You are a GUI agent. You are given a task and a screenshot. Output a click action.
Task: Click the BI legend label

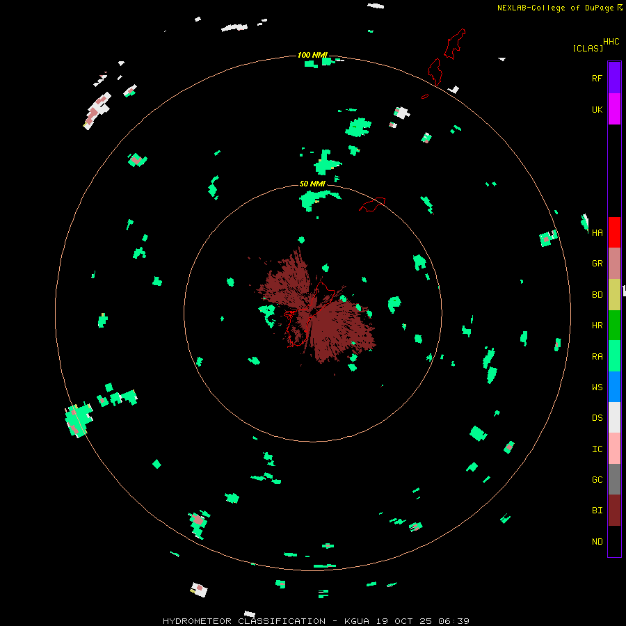coord(597,511)
